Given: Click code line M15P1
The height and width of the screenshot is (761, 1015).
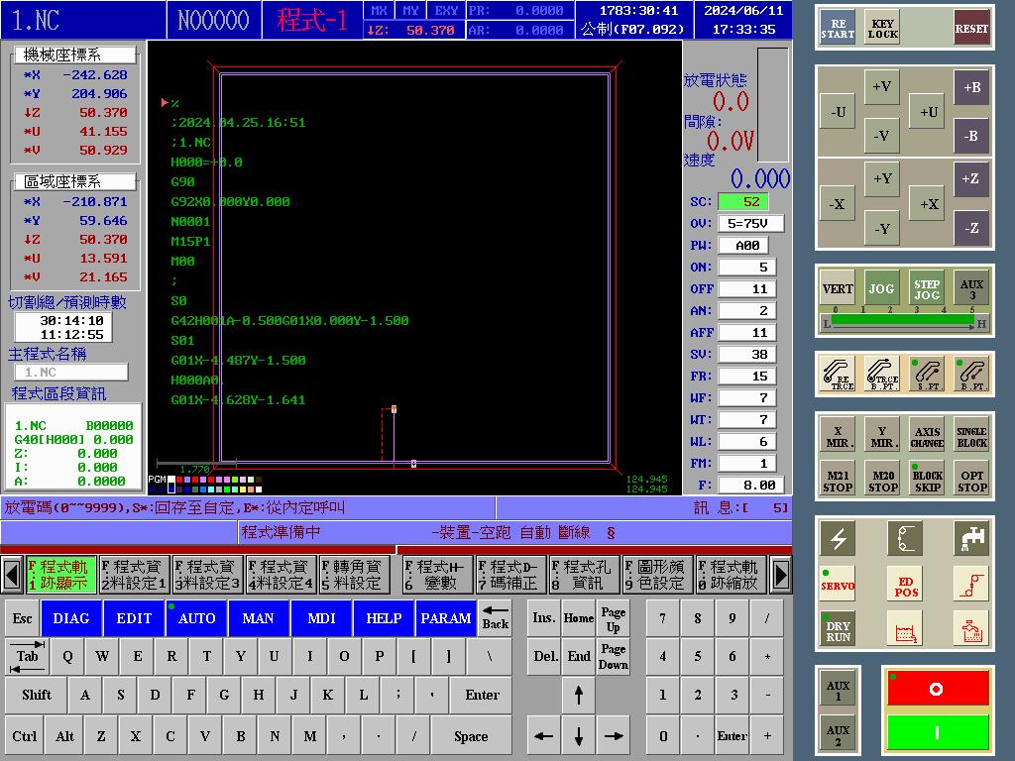Looking at the screenshot, I should pos(190,242).
